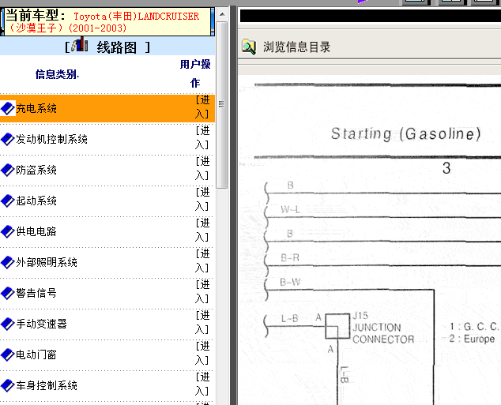This screenshot has height=405, width=501.
Task: Select the 外部照明系统 category text
Action: [x=47, y=262]
